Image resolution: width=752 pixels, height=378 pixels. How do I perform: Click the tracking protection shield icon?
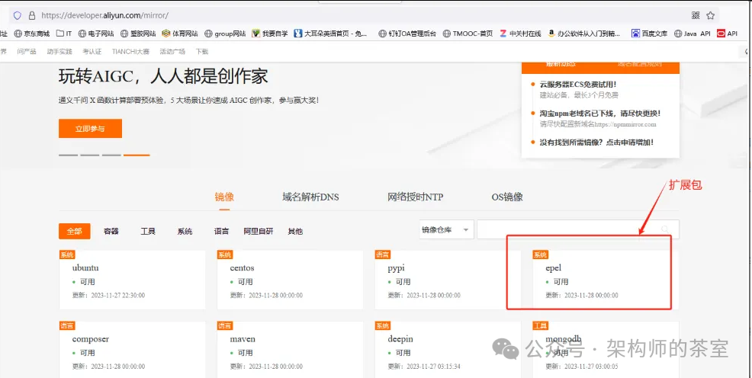click(x=18, y=15)
